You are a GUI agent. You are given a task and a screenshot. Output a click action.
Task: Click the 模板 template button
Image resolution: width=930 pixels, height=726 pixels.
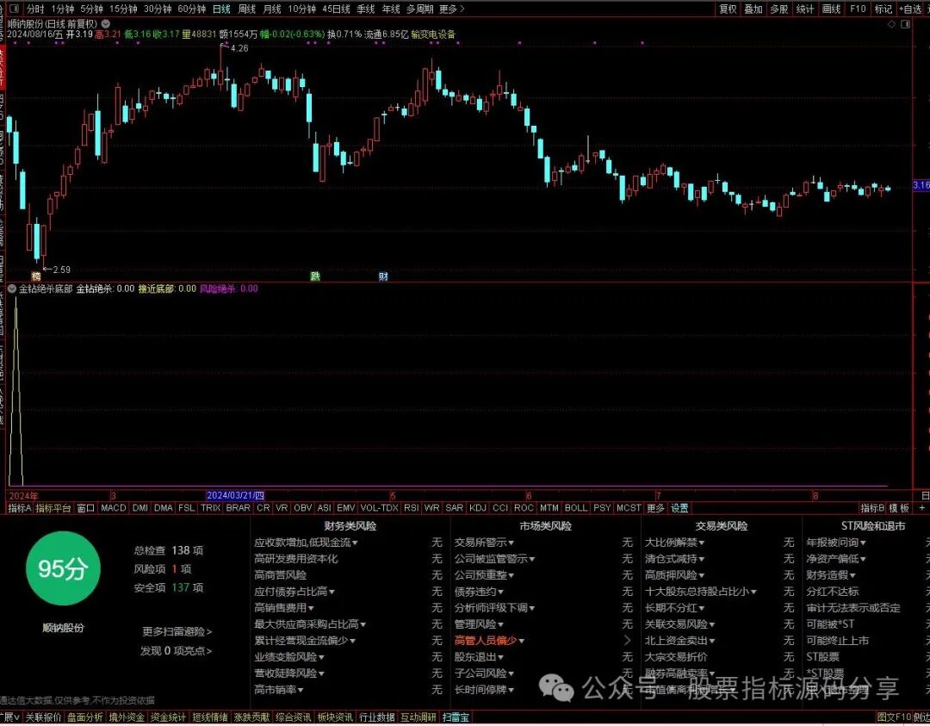tap(899, 508)
